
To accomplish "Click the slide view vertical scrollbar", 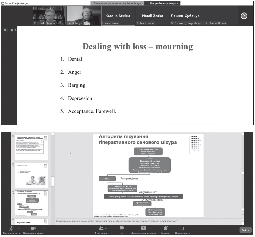I will [x=242, y=173].
